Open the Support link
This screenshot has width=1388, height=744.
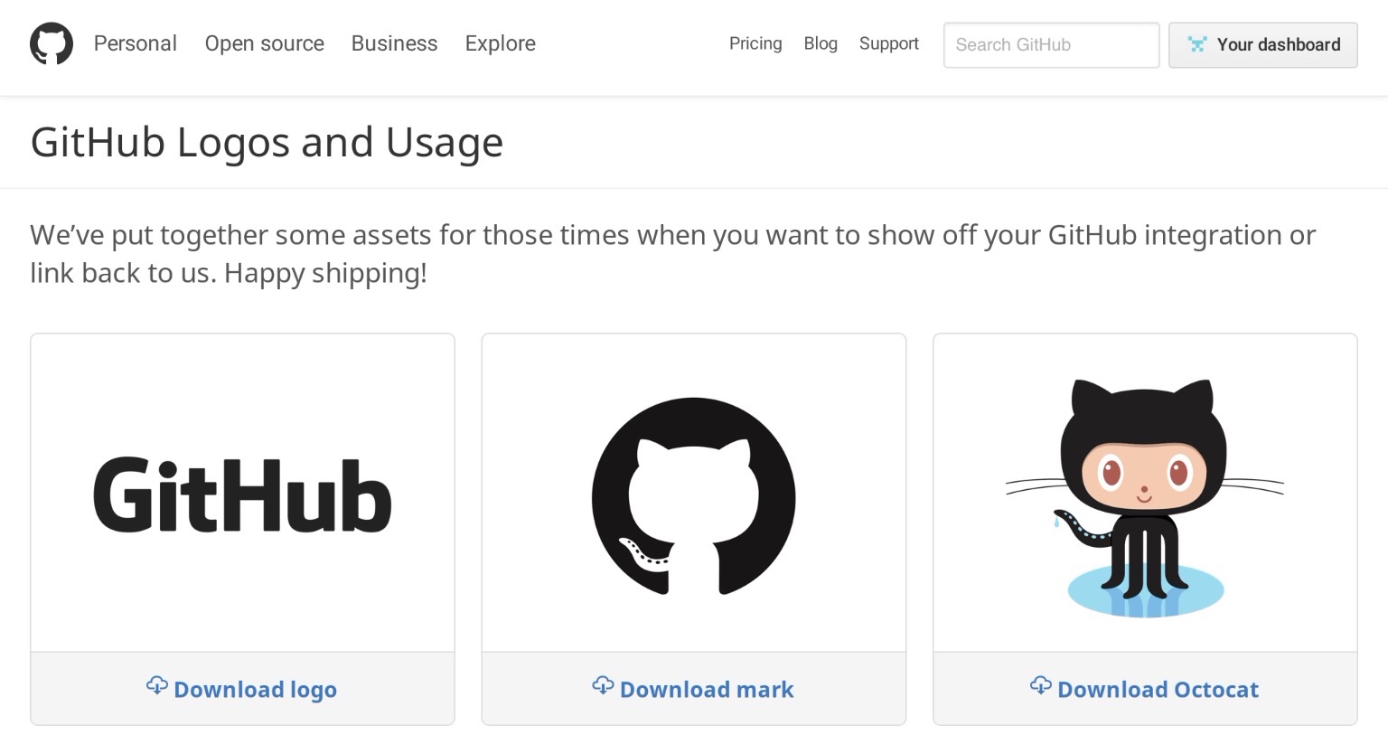point(889,43)
